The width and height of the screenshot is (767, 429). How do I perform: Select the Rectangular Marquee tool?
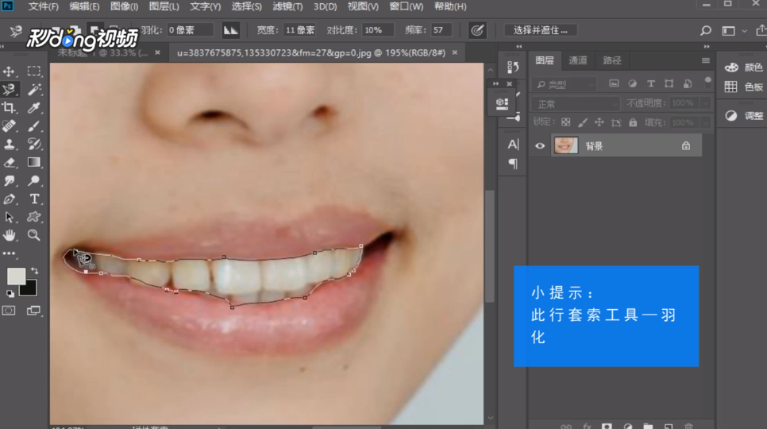[x=34, y=71]
